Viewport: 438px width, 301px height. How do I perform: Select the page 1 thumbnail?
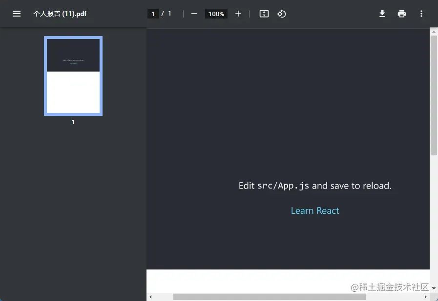point(73,75)
